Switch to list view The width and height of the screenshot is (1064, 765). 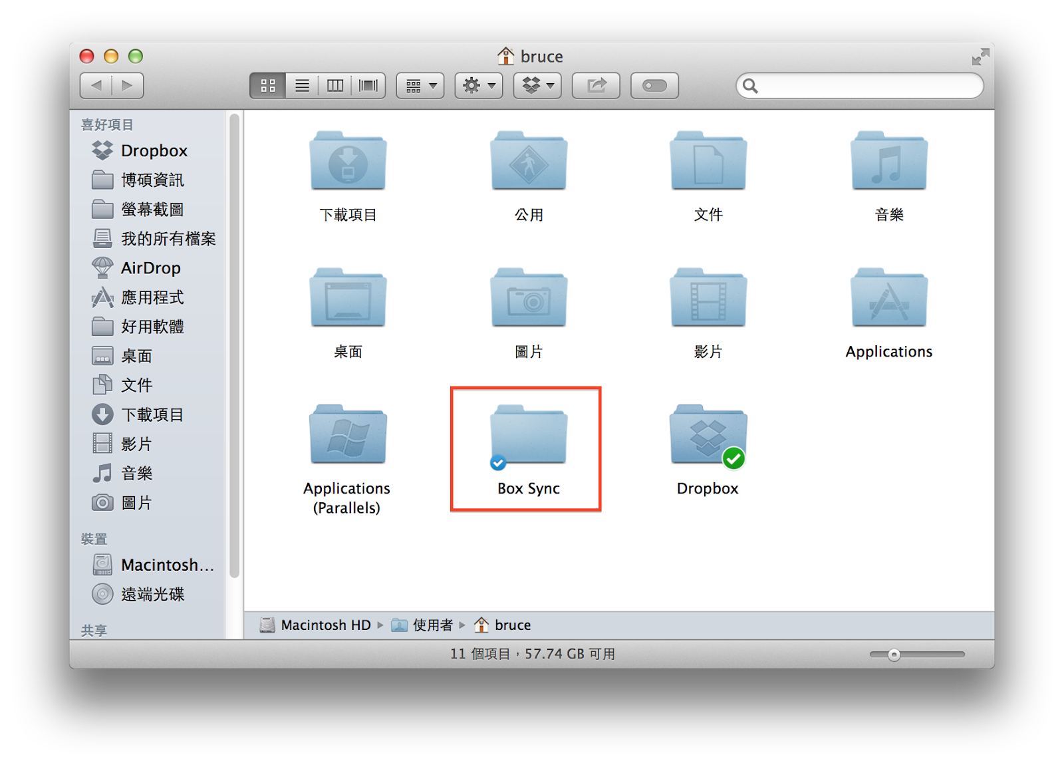302,85
